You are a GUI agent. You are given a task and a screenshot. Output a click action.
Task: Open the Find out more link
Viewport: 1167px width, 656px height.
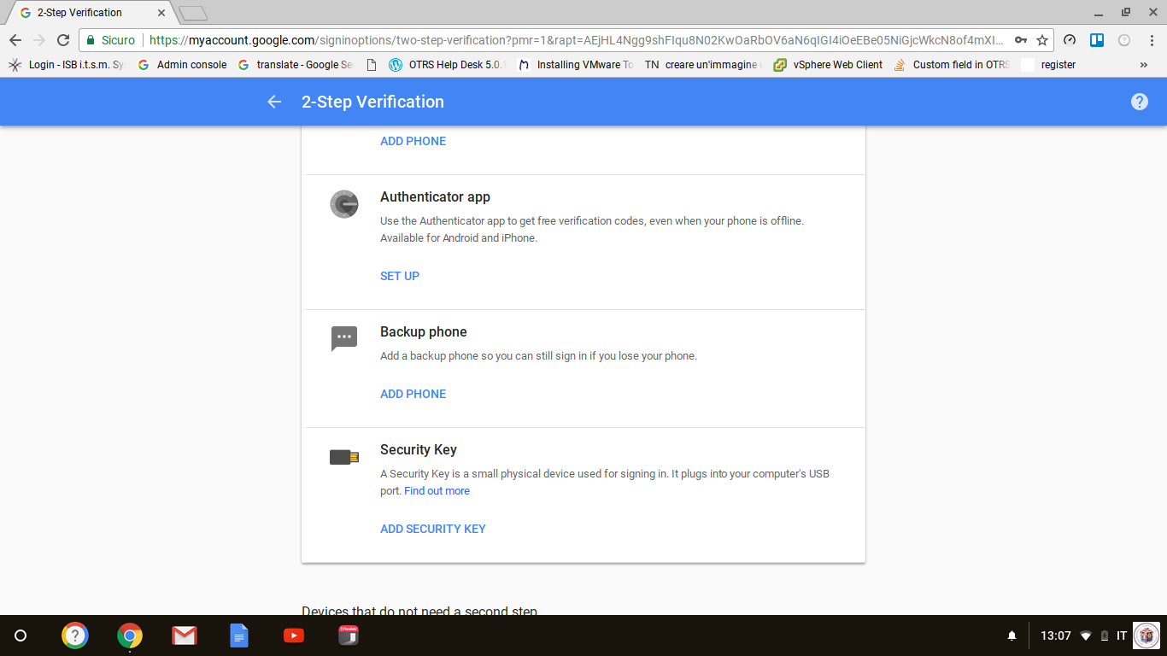(x=437, y=491)
